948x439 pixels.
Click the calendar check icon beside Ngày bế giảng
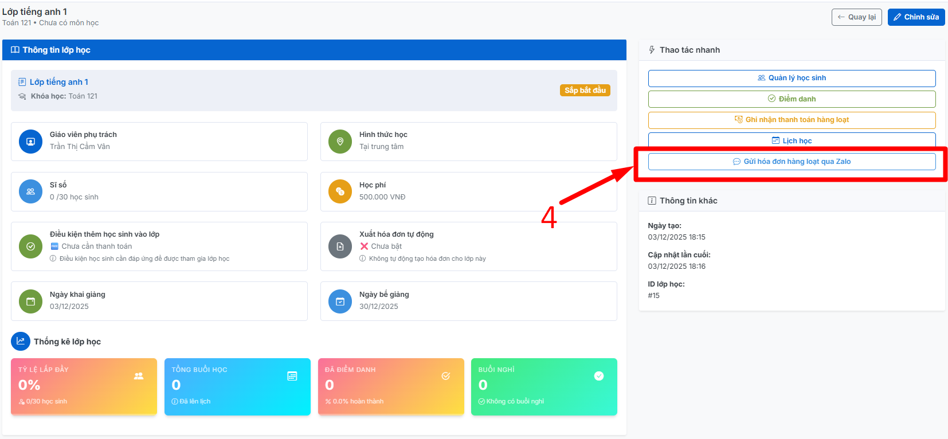coord(340,301)
